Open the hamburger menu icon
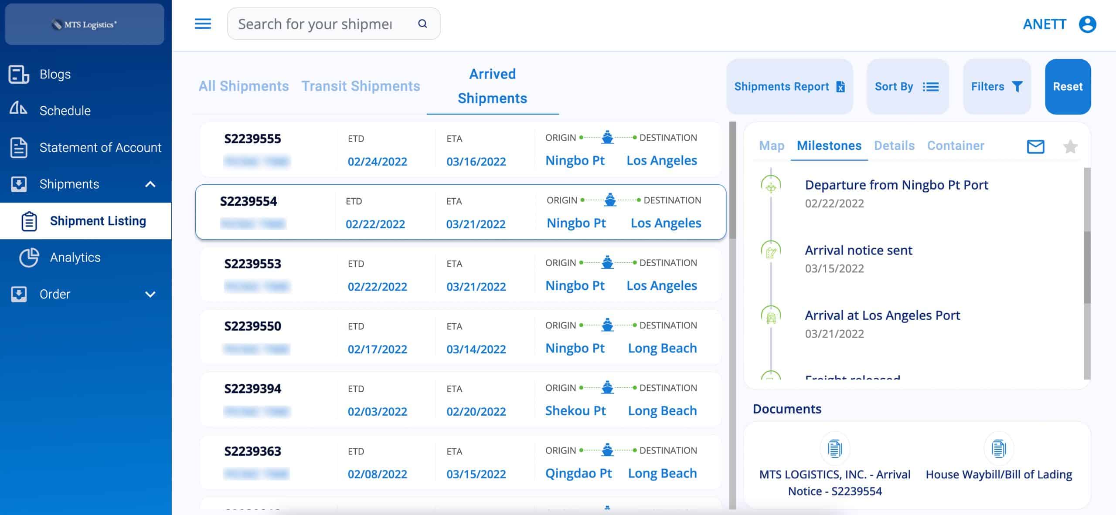The image size is (1116, 515). [203, 24]
